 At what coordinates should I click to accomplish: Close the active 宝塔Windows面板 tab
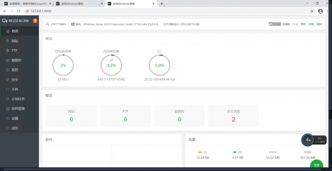tap(153, 4)
